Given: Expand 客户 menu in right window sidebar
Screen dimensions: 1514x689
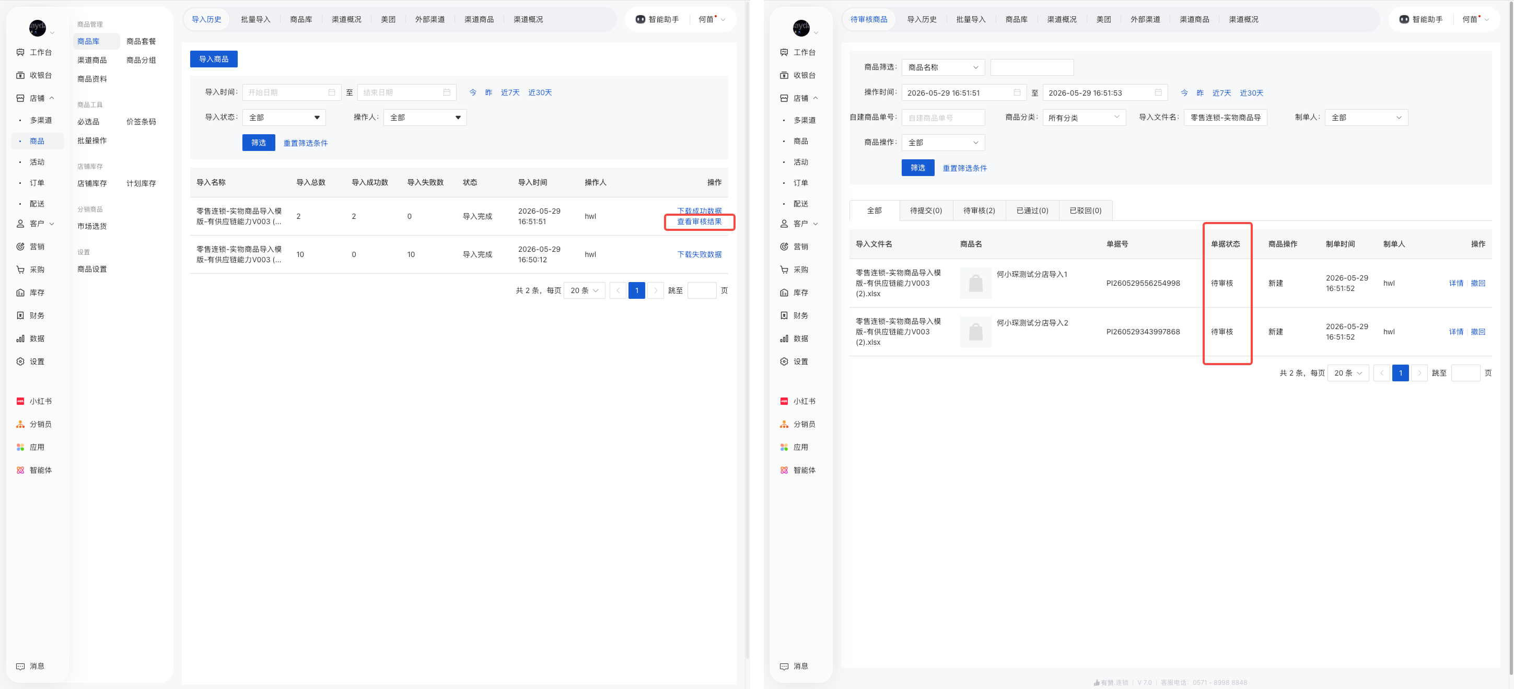Looking at the screenshot, I should pos(815,224).
